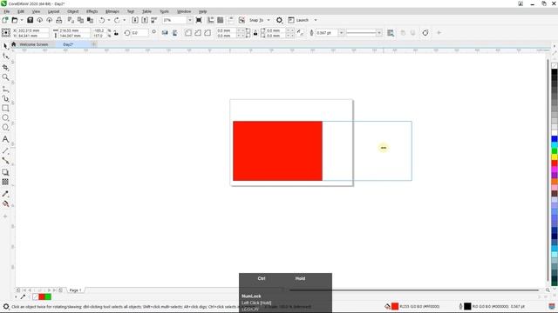Image resolution: width=558 pixels, height=313 pixels.
Task: Select the Ellipse tool
Action: coord(5,117)
